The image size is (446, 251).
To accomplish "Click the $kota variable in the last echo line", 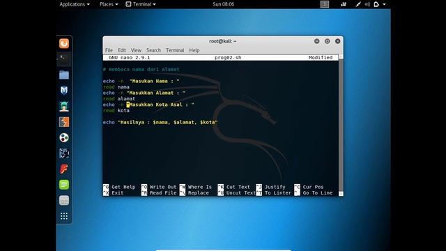I will click(208, 123).
